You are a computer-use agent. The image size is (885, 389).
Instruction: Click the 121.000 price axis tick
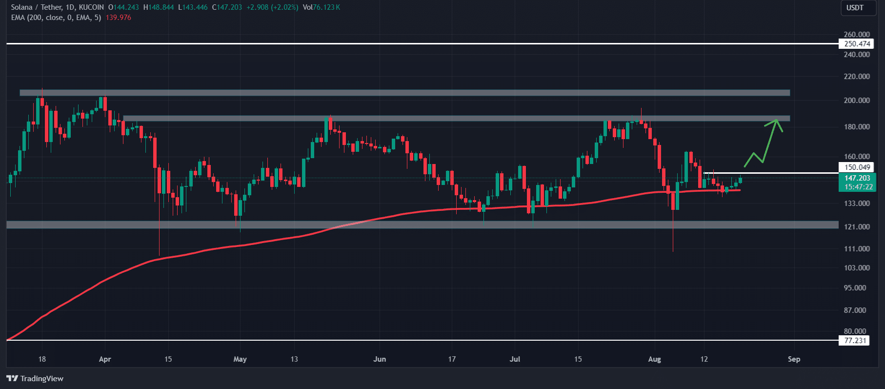[857, 227]
